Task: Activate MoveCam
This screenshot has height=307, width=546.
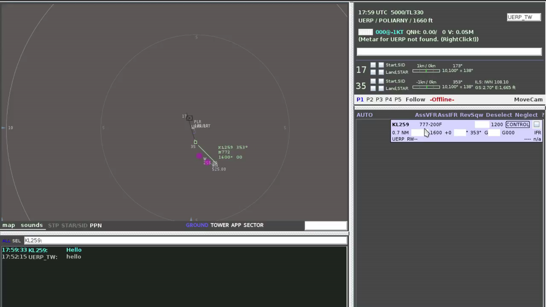Action: (x=528, y=100)
